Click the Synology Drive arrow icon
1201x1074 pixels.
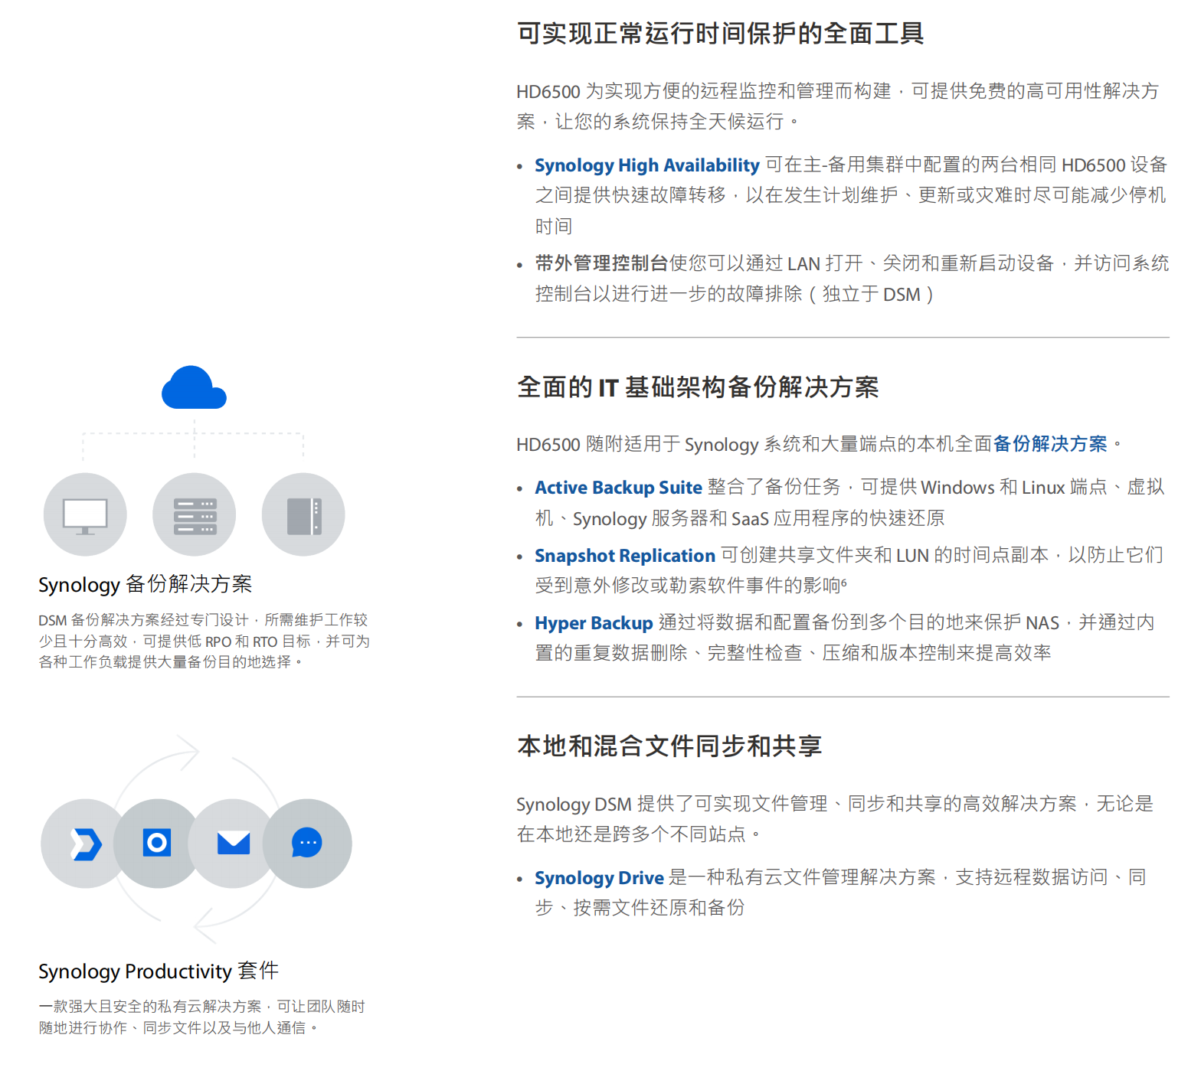85,844
